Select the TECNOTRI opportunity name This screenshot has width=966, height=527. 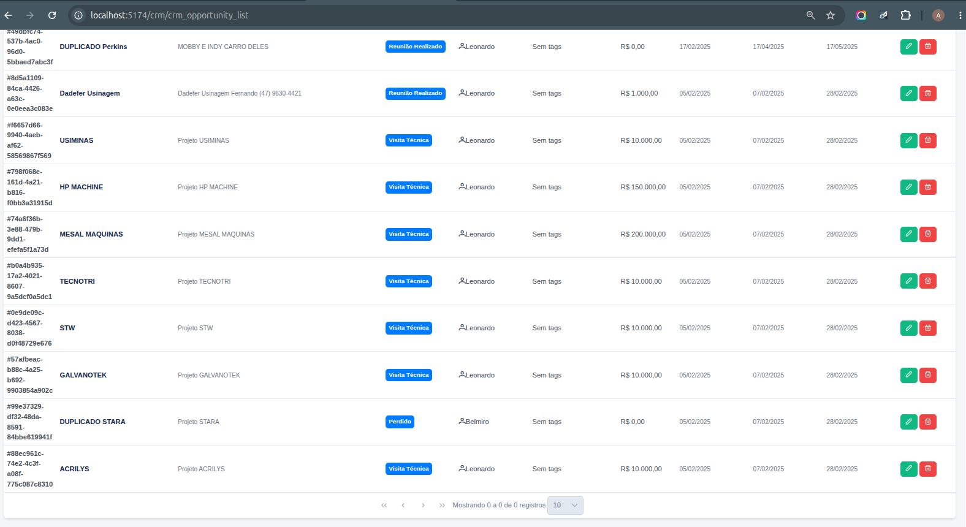pos(77,281)
